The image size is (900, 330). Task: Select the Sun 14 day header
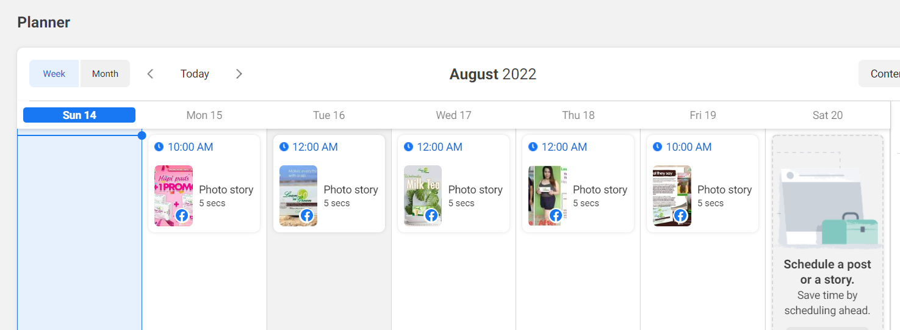click(x=79, y=115)
